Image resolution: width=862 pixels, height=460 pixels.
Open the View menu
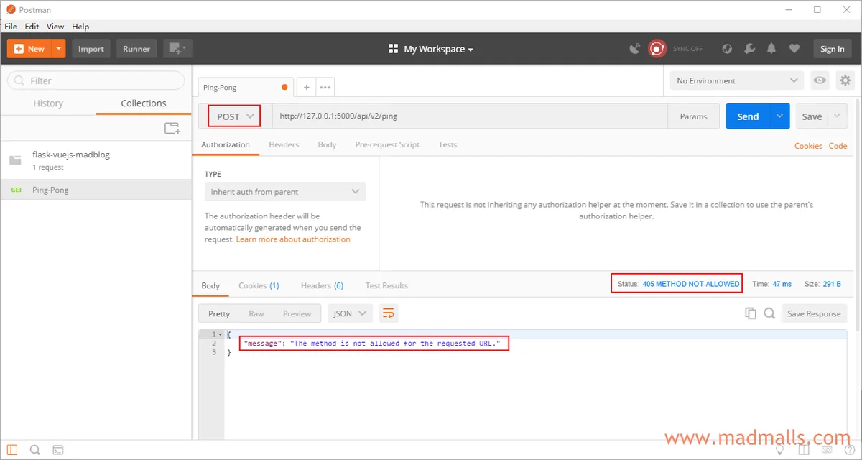[55, 27]
